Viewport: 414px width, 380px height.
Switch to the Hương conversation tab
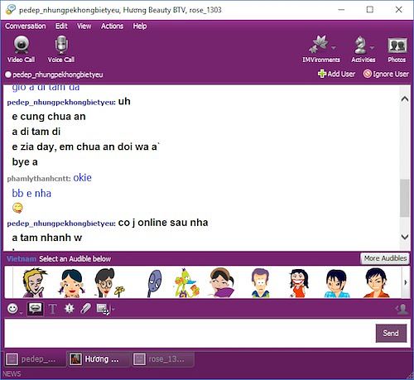pyautogui.click(x=98, y=359)
